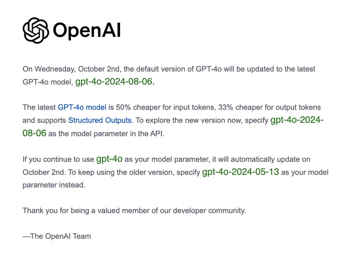Click the word 'API' in second paragraph

pos(156,134)
